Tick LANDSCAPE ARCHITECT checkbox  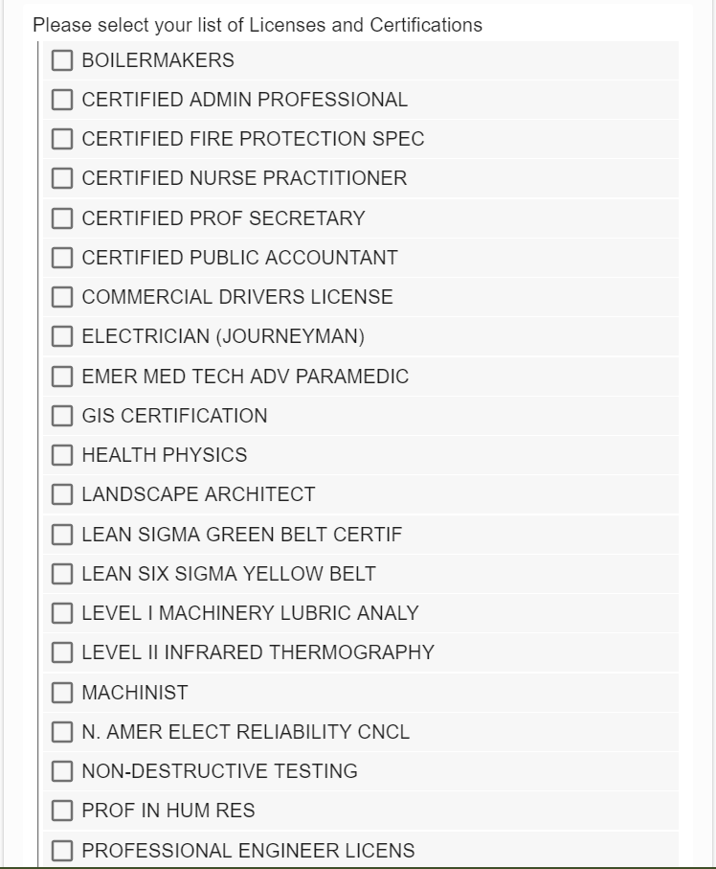click(62, 495)
